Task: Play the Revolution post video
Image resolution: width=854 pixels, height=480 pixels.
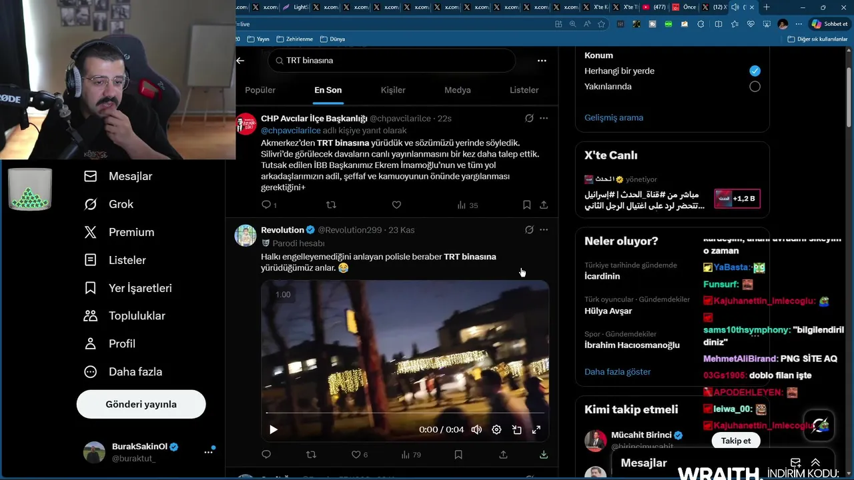Action: pyautogui.click(x=273, y=429)
